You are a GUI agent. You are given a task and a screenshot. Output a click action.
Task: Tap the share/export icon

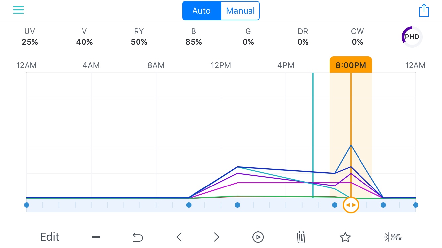424,10
